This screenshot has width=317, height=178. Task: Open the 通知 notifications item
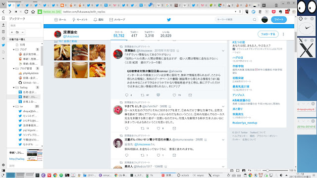(x=99, y=20)
